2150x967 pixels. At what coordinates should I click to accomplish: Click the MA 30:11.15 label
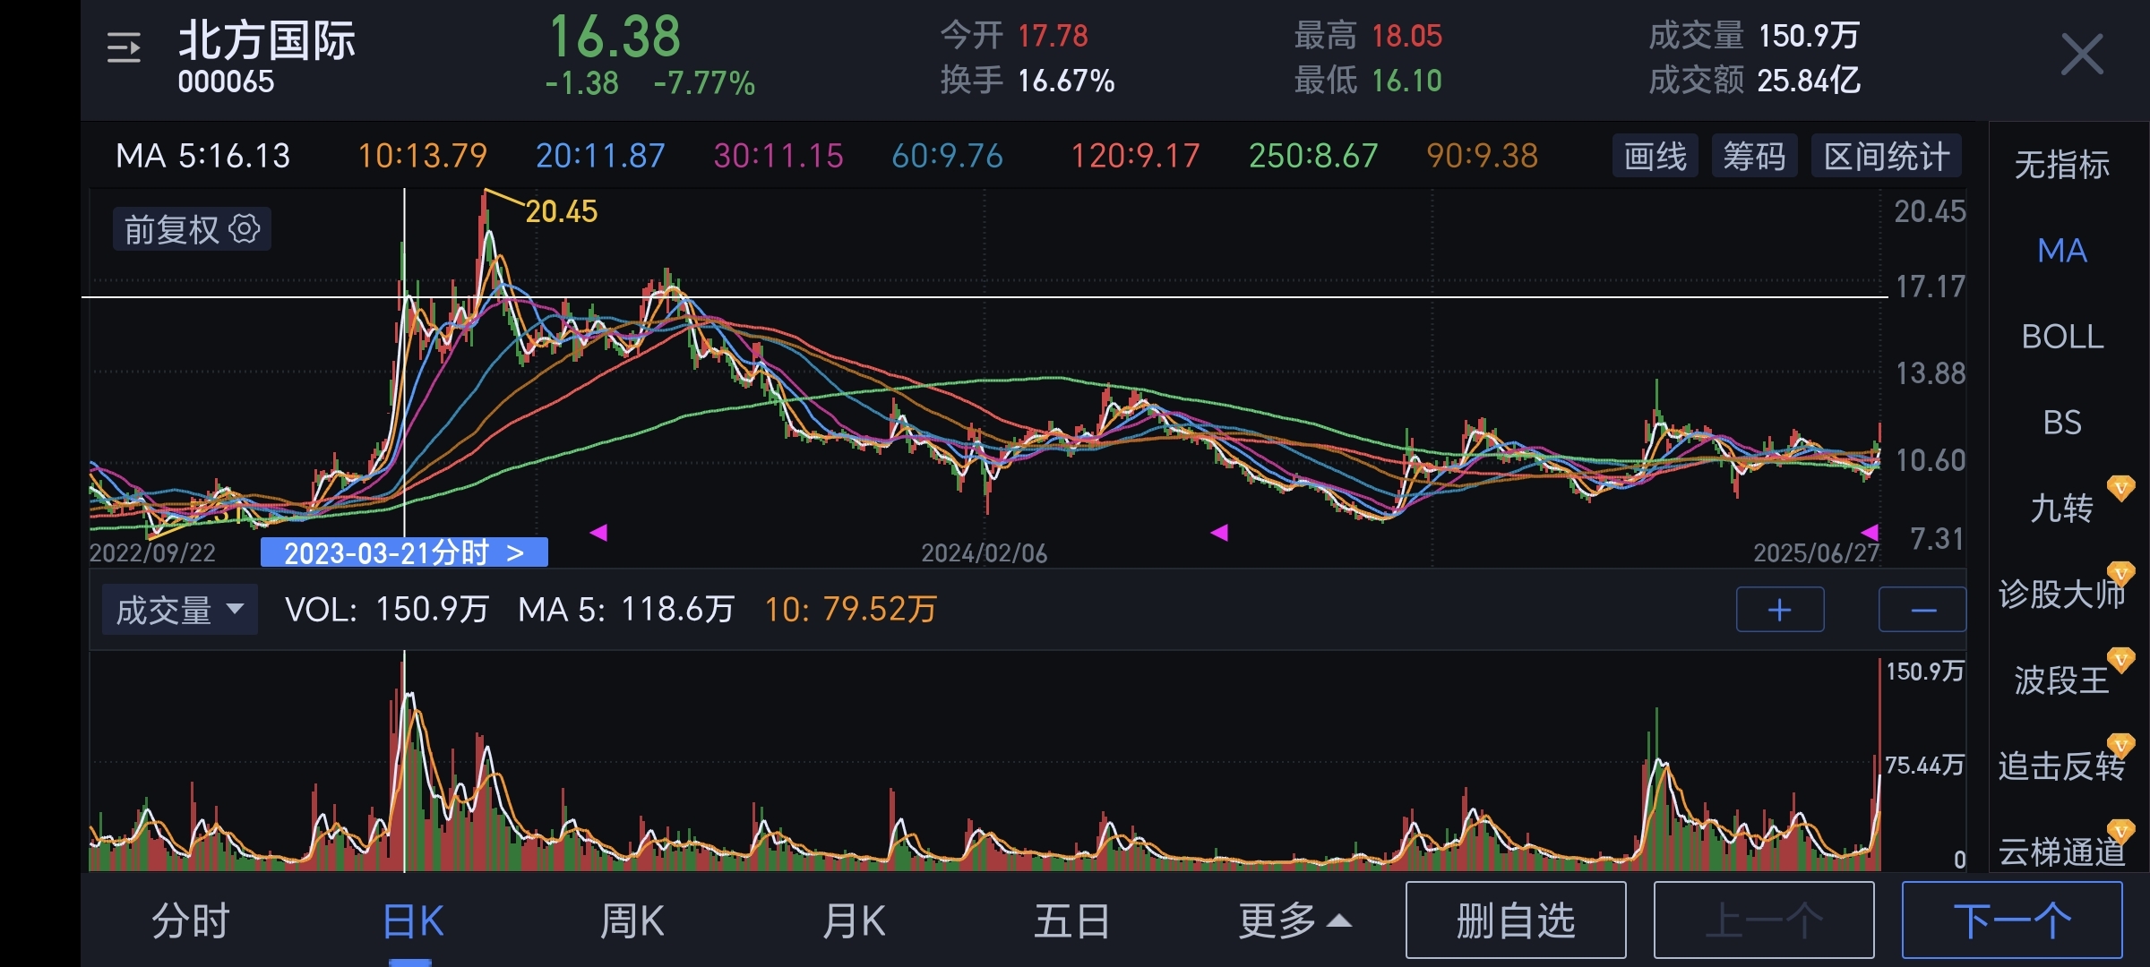778,157
